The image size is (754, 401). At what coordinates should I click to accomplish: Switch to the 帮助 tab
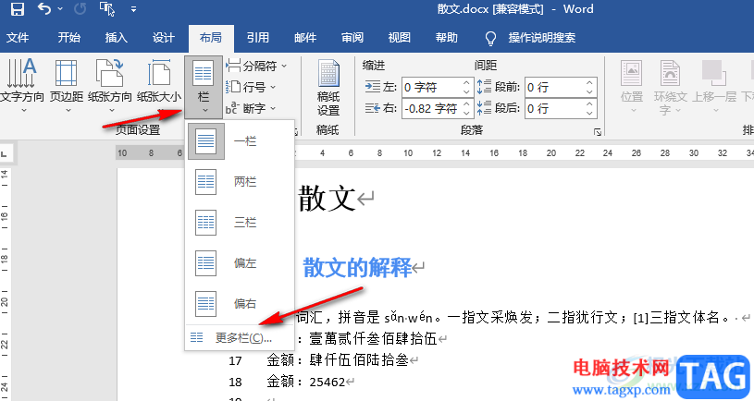click(x=446, y=38)
